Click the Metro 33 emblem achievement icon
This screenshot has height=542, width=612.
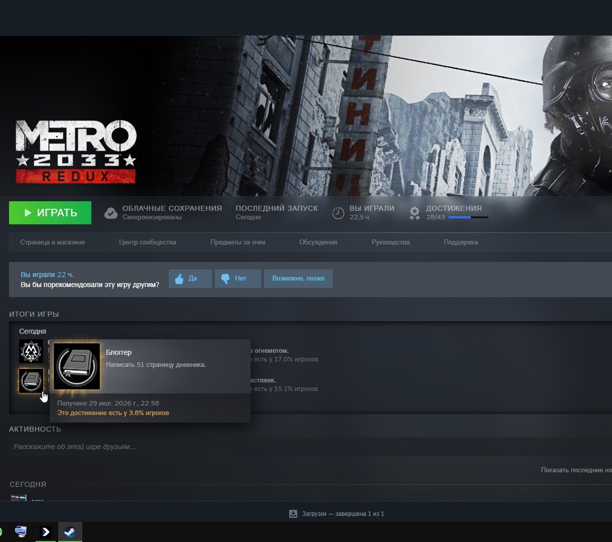point(31,351)
